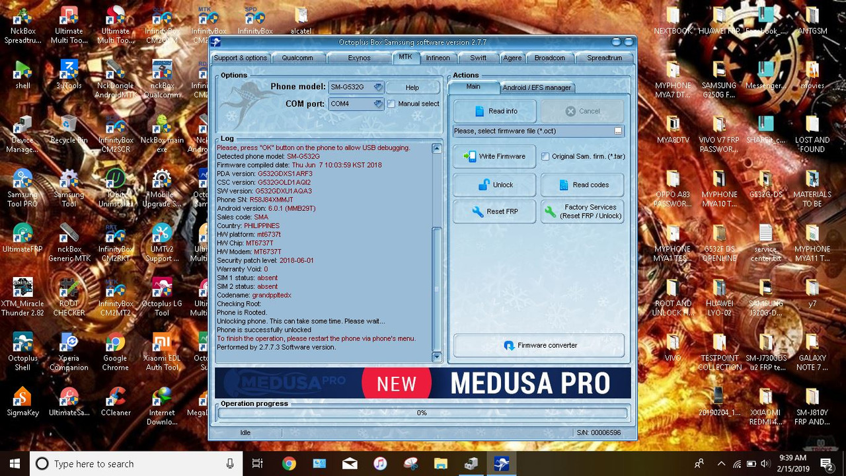
Task: Open the LOST AND FOUND folder
Action: (812, 132)
